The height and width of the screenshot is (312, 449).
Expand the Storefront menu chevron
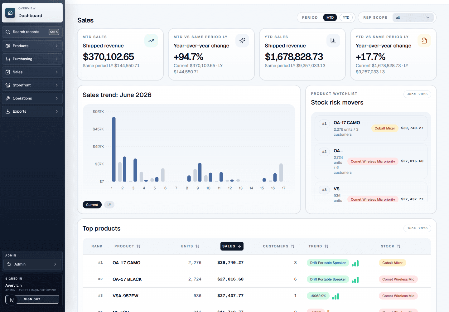point(57,85)
